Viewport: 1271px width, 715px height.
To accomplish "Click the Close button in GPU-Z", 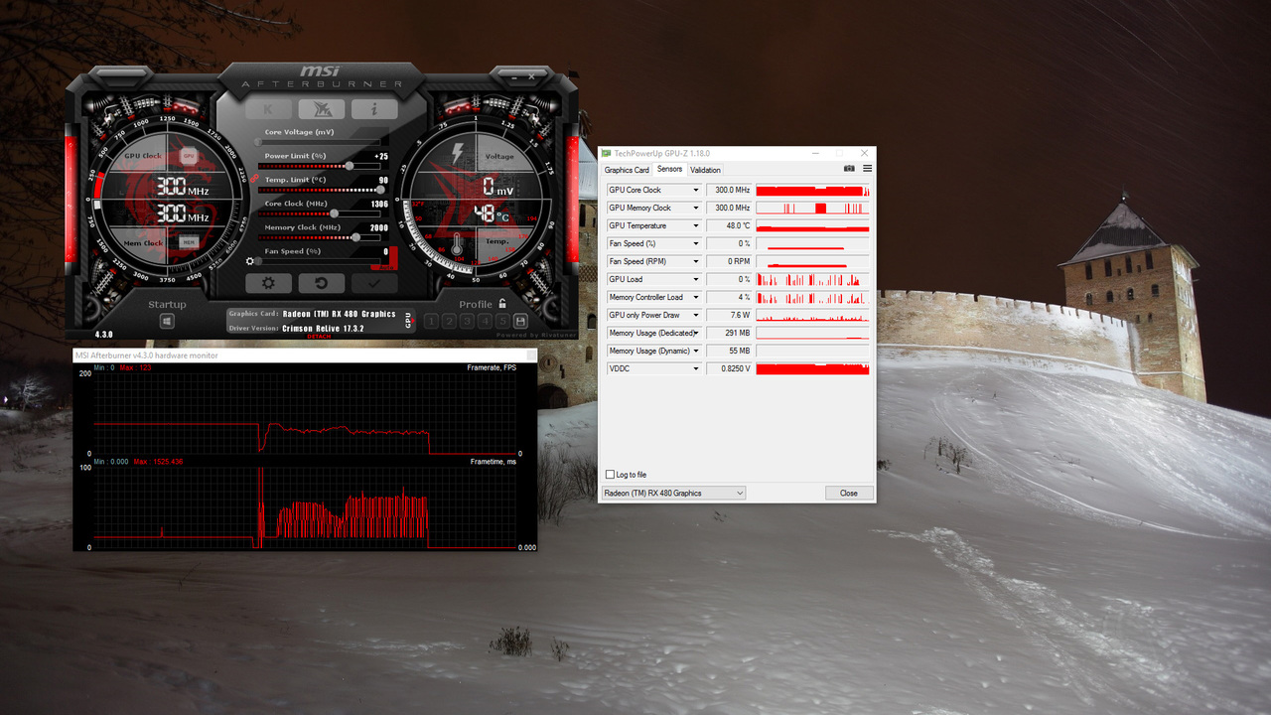I will (849, 493).
